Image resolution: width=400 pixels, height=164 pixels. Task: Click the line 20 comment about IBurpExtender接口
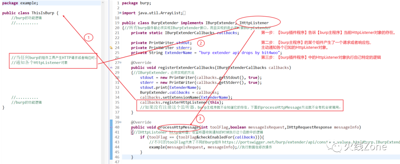pyautogui.click(x=197, y=28)
